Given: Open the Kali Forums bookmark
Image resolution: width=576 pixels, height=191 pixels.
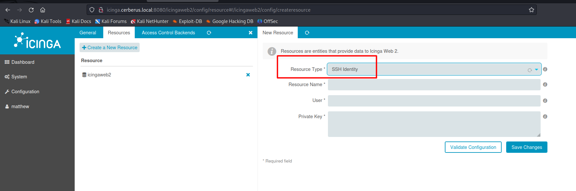Looking at the screenshot, I should pos(111,21).
